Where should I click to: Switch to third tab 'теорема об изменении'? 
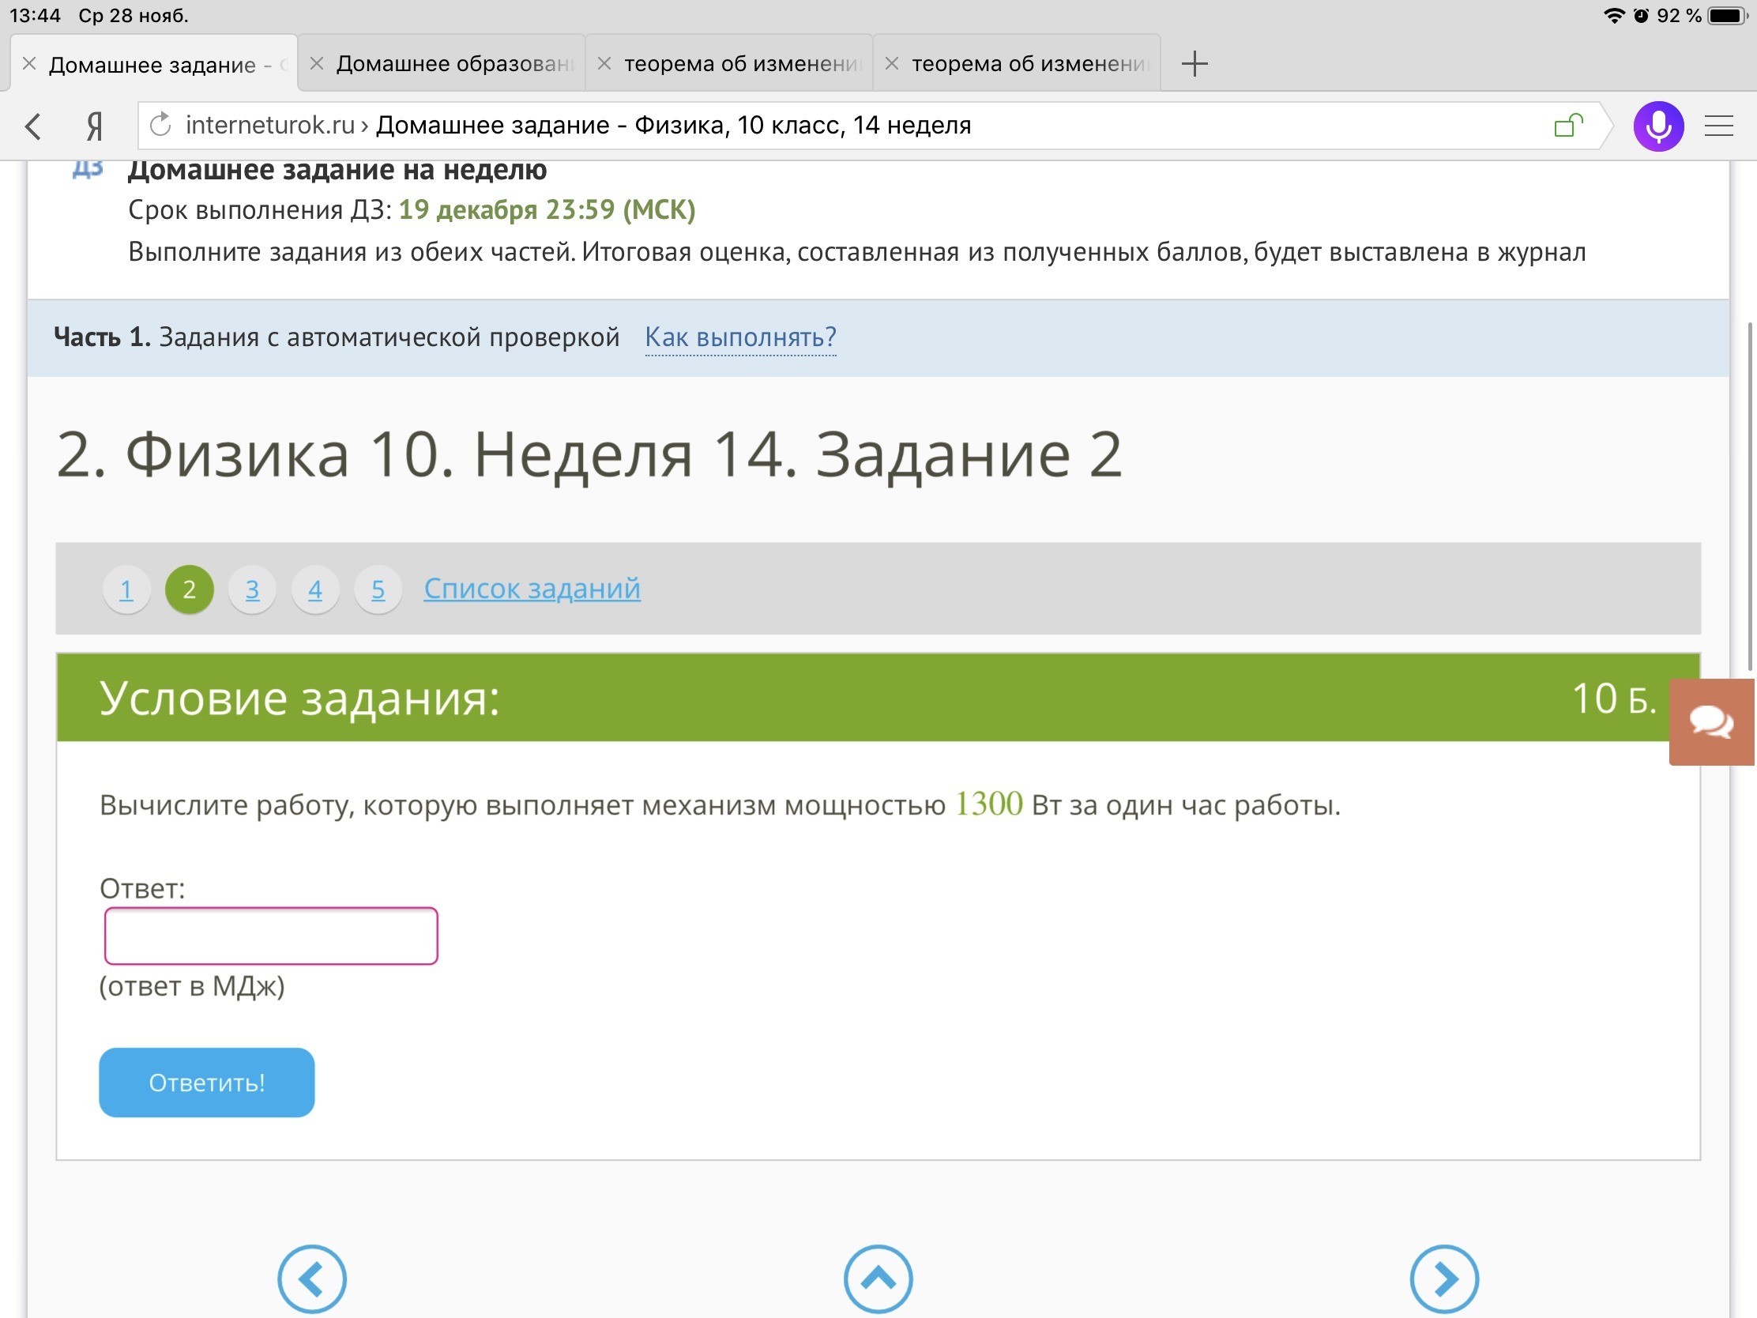(x=740, y=63)
